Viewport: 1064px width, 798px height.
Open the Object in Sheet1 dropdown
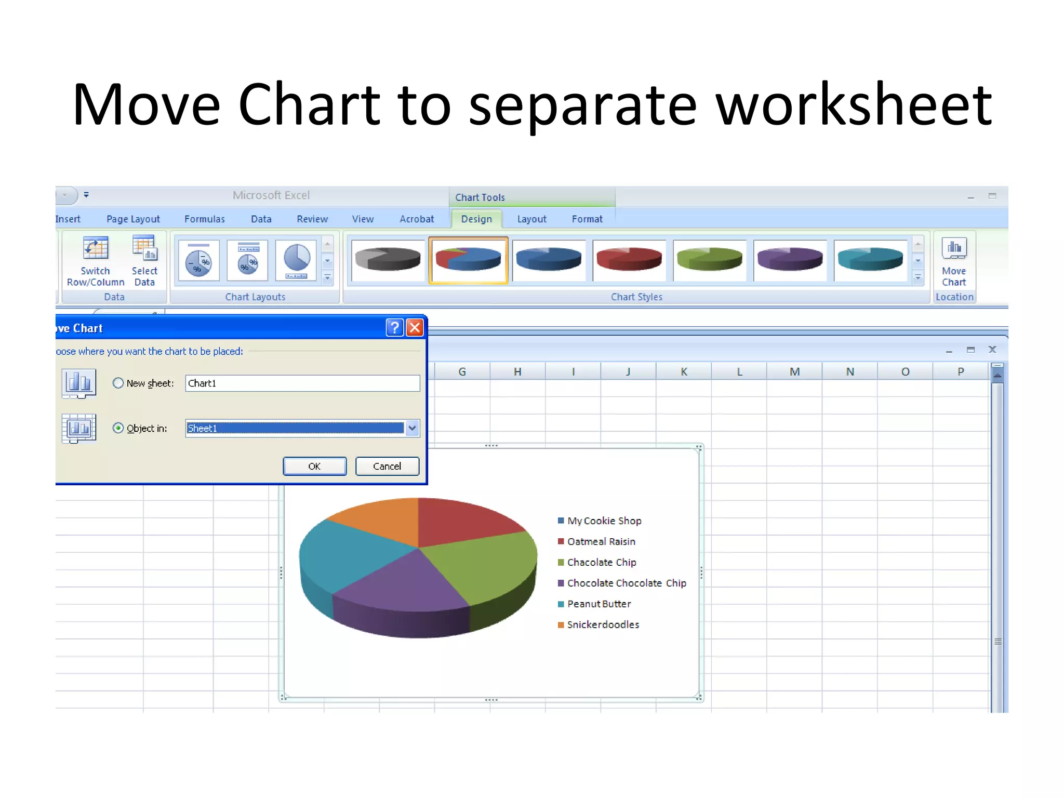412,428
